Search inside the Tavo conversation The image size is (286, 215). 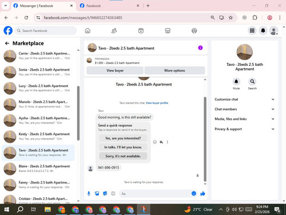click(x=252, y=81)
